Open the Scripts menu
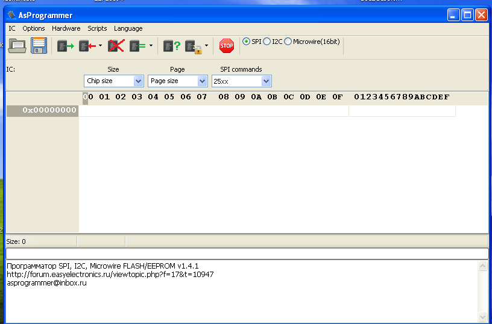The height and width of the screenshot is (324, 492). (97, 28)
